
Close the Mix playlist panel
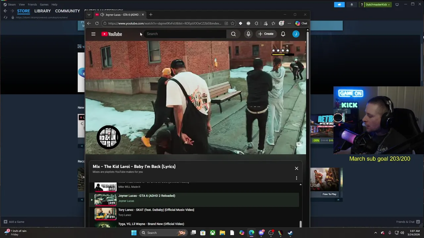296,168
